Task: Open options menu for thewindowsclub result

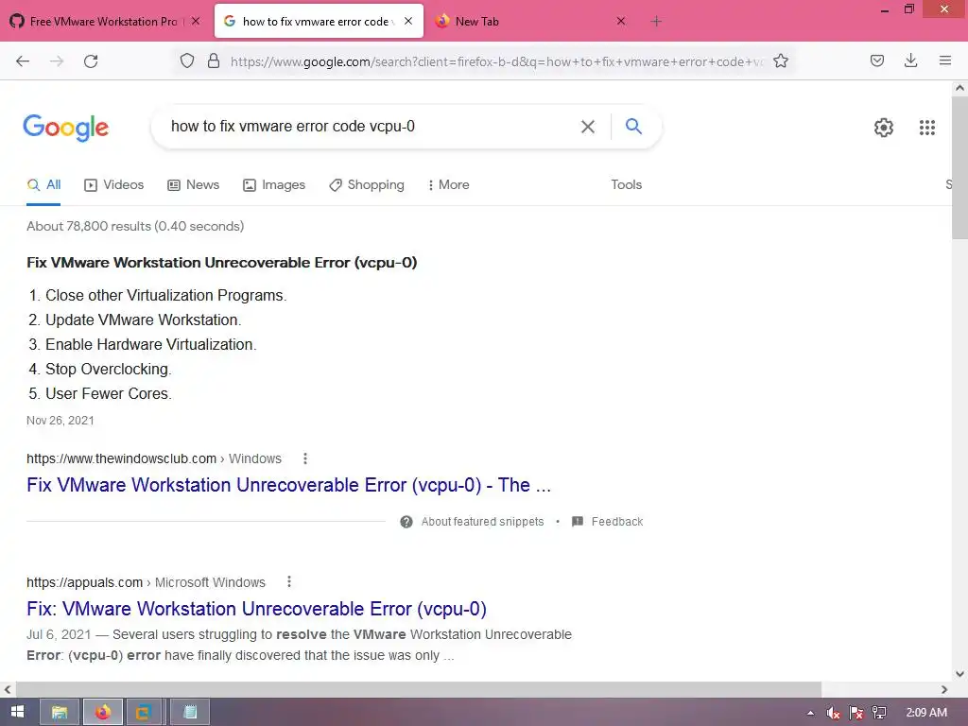Action: pyautogui.click(x=305, y=458)
